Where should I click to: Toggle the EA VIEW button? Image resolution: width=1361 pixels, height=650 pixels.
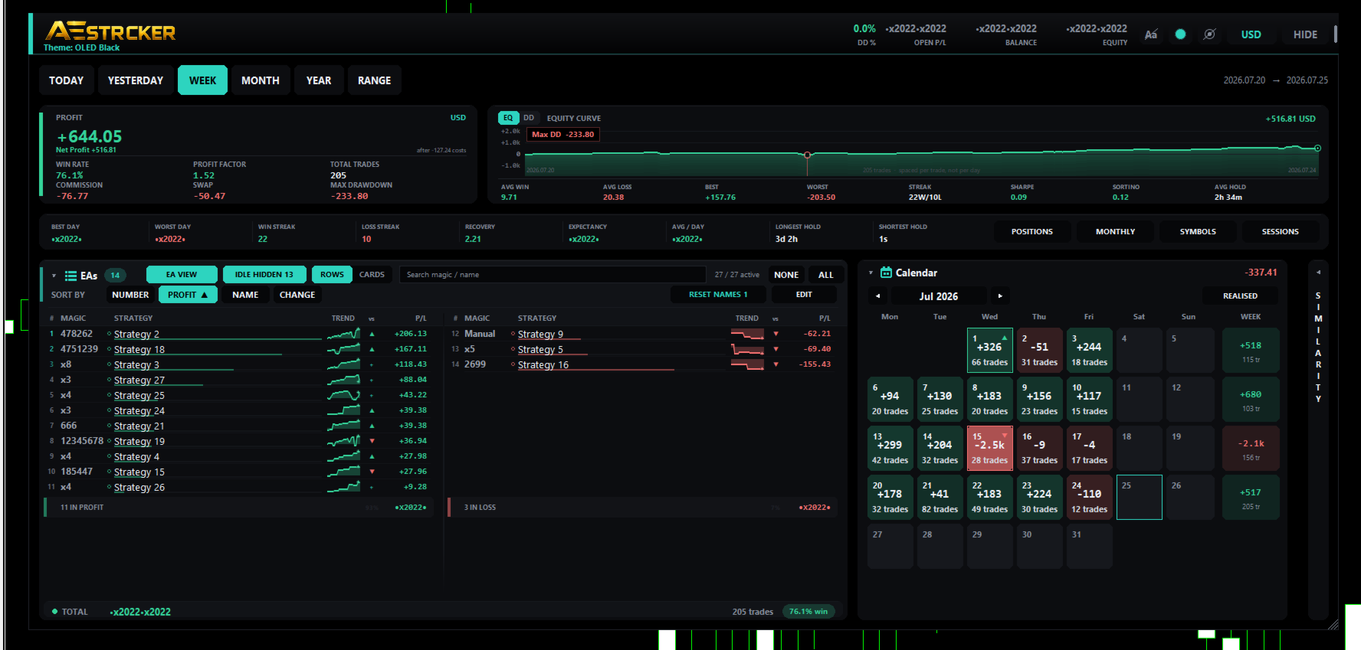click(x=182, y=275)
